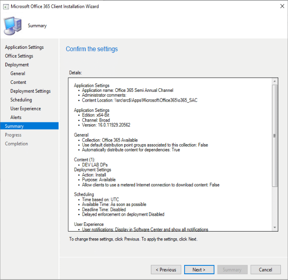Open the Application Settings step
The height and width of the screenshot is (280, 288).
[24, 47]
